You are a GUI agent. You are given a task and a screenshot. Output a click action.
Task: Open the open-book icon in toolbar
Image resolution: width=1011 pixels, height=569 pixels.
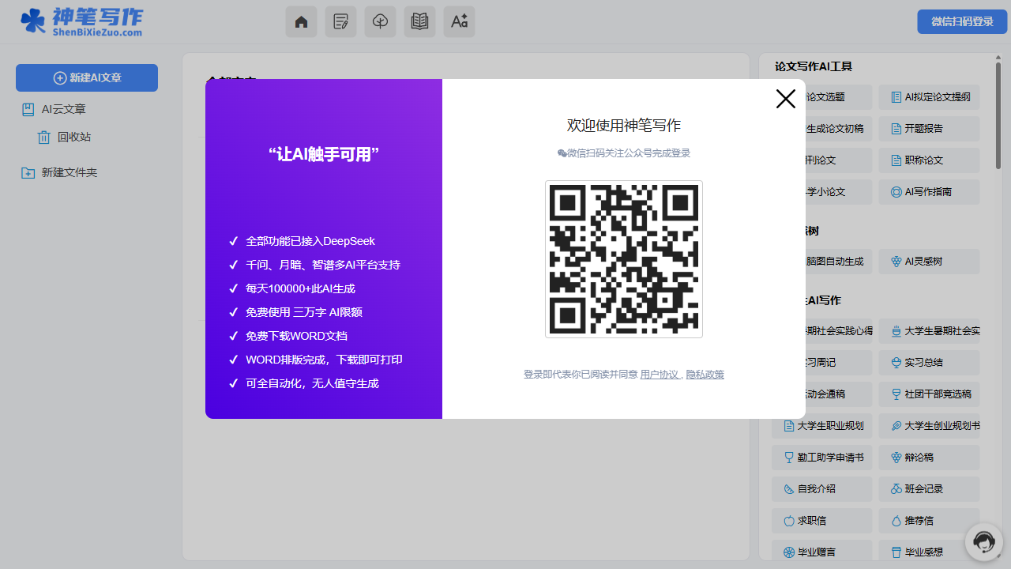pos(419,22)
